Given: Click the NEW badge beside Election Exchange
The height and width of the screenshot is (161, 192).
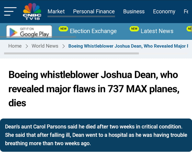Looking at the screenshot, I should click(63, 29).
